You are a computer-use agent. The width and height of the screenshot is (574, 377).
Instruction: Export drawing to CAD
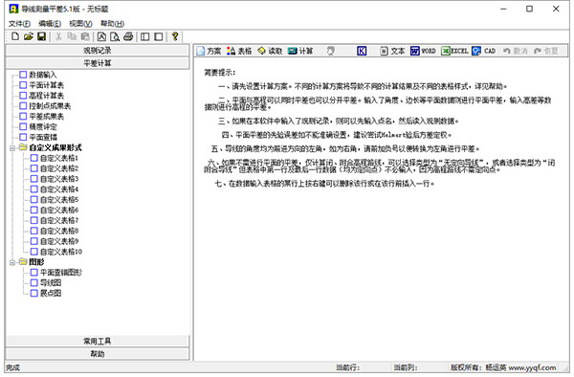pyautogui.click(x=483, y=51)
